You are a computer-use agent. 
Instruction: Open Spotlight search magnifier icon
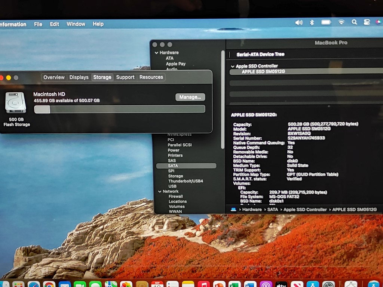354,22
